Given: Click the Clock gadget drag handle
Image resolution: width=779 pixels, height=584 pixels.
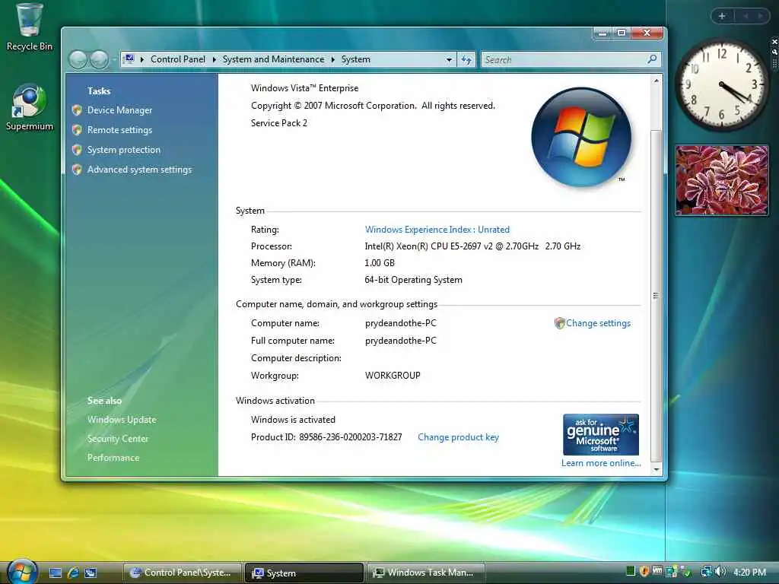Looking at the screenshot, I should (774, 63).
